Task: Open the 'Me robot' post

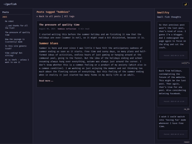Action: tap(9, 21)
